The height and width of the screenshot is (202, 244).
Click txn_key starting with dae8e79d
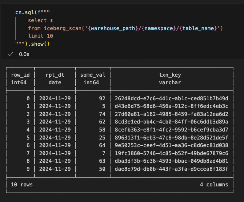pyautogui.click(x=172, y=169)
